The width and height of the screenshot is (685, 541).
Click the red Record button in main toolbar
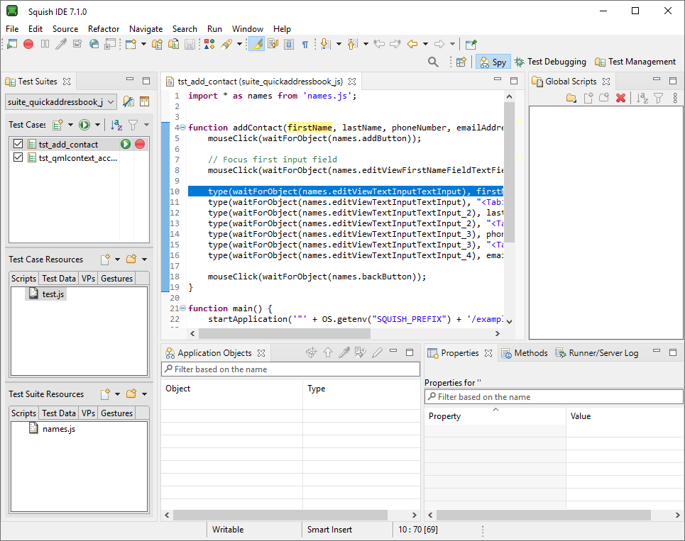(x=28, y=44)
